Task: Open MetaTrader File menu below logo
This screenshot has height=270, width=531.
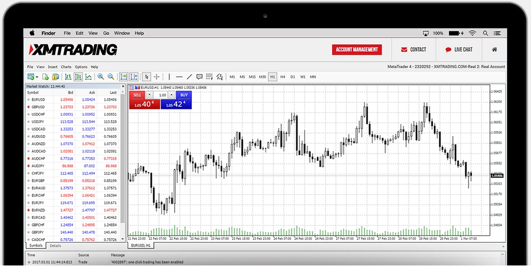Action: click(30, 67)
